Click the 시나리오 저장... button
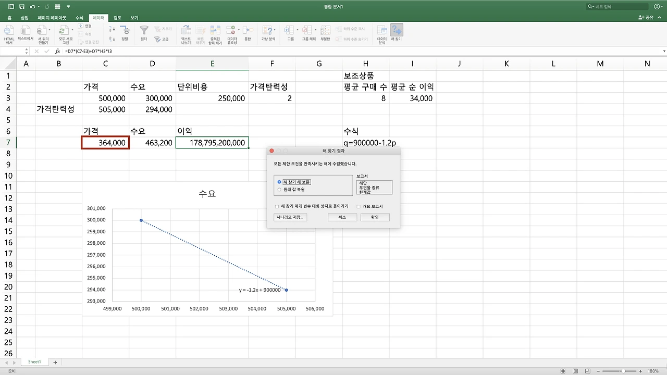The image size is (667, 375). (290, 217)
